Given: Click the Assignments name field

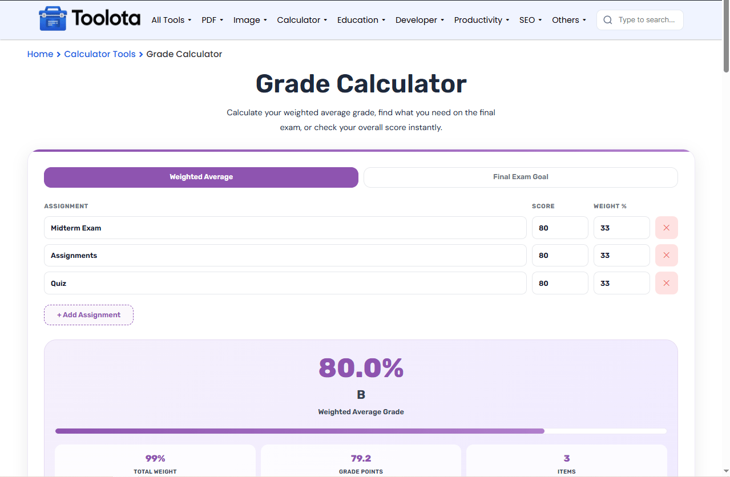Looking at the screenshot, I should 285,256.
